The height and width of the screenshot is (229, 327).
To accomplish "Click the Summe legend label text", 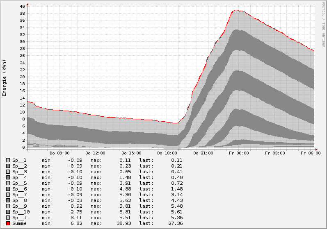I will [19, 223].
